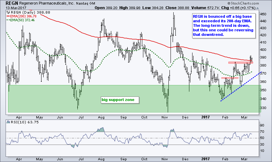Click the Nasdaq GM exchange label
The width and height of the screenshot is (272, 162).
86,3
